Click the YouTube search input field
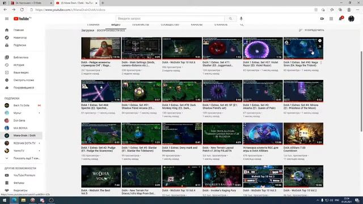Screen dimensions: 363x204 [x=170, y=19]
